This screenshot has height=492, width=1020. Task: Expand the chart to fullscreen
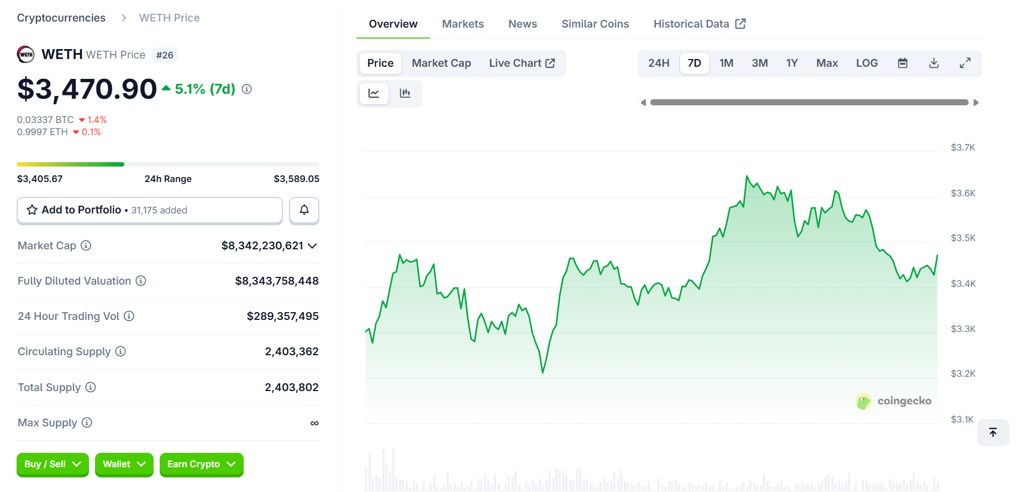tap(965, 63)
